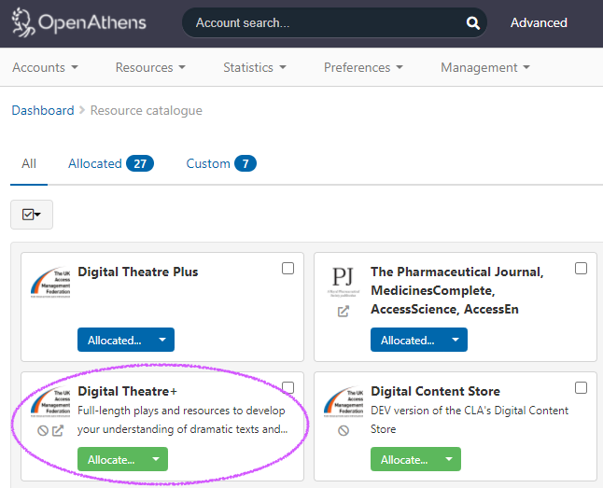Click prohibited icon on Digital Content Store card
Viewport: 603px width, 488px height.
(344, 431)
